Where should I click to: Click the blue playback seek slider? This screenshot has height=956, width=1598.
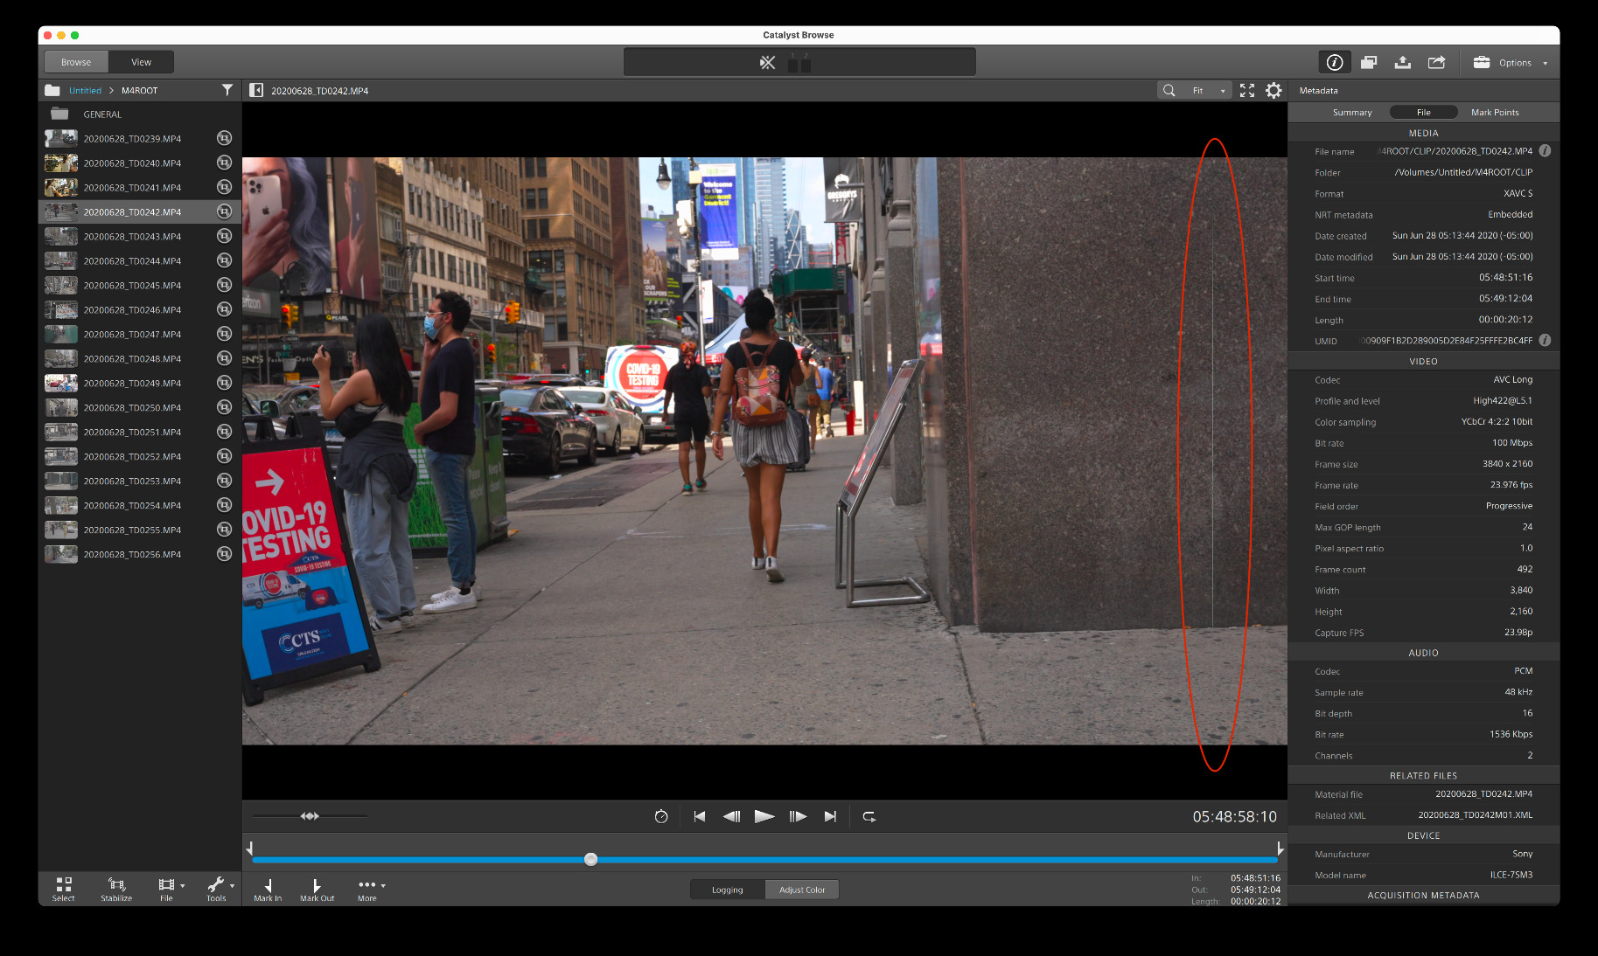tap(590, 859)
